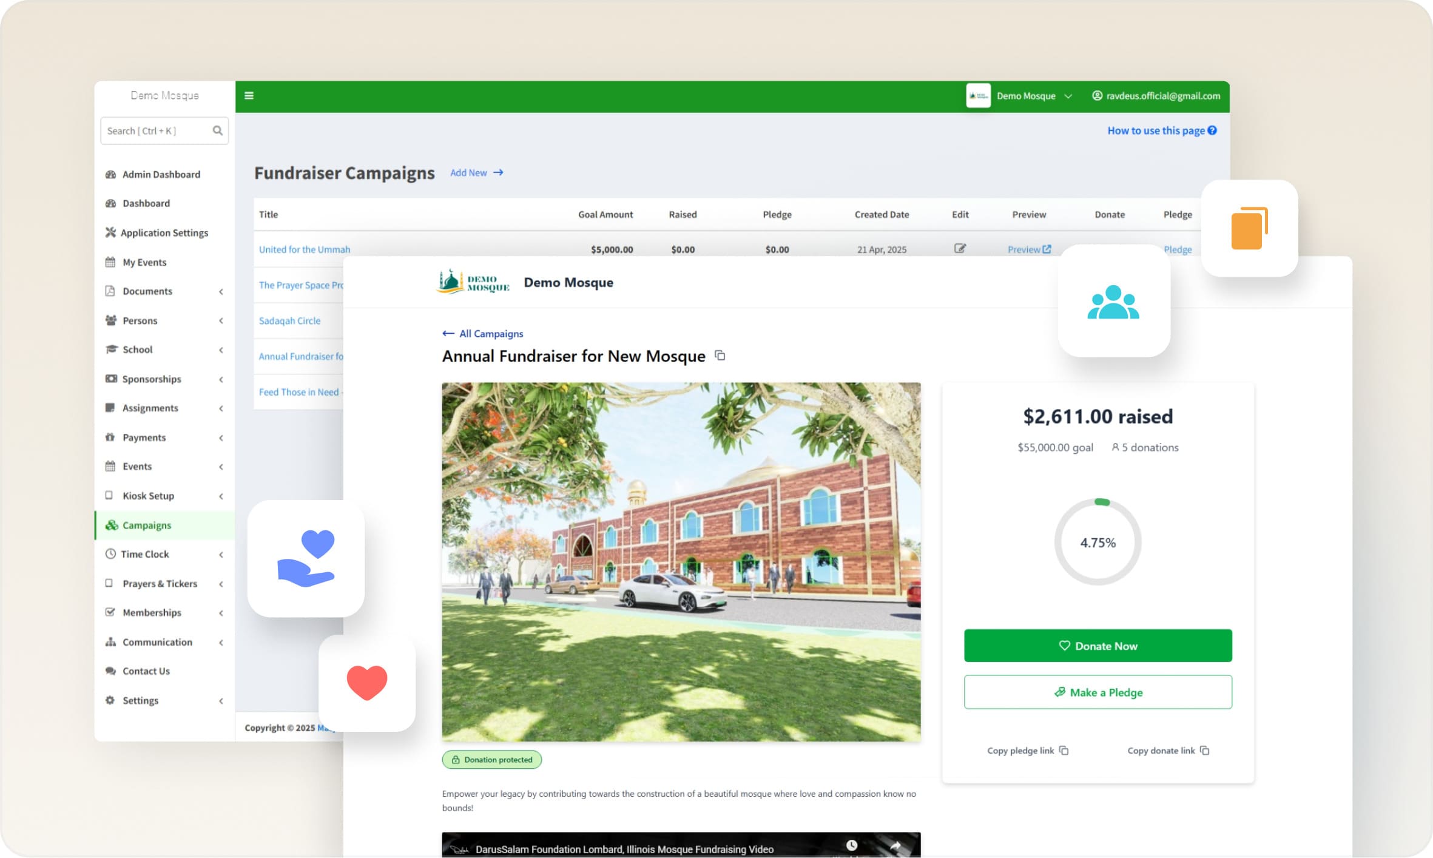Click the Application Settings tools icon
1433x858 pixels.
click(110, 232)
